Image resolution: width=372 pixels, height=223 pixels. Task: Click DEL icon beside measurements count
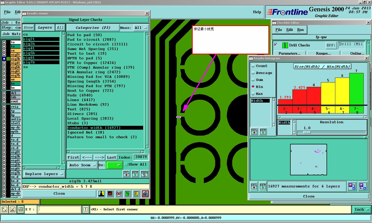coord(254,186)
